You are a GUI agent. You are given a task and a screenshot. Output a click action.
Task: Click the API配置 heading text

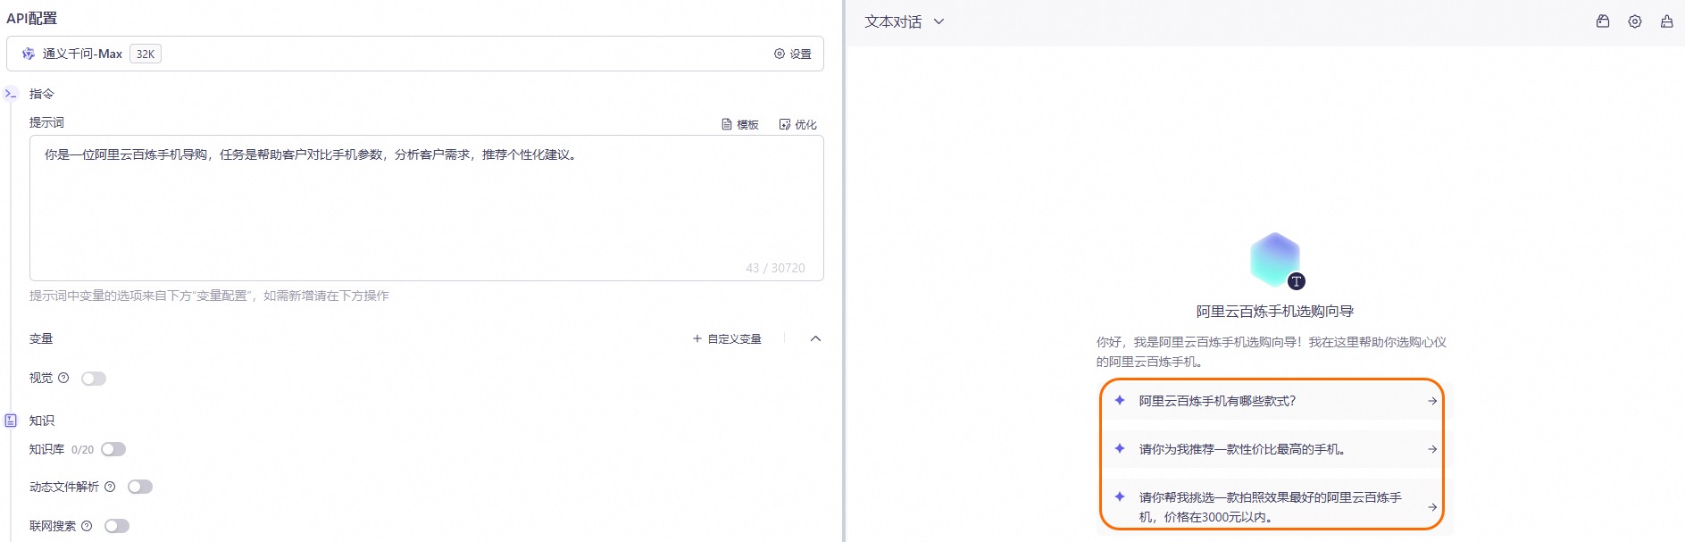click(x=32, y=18)
